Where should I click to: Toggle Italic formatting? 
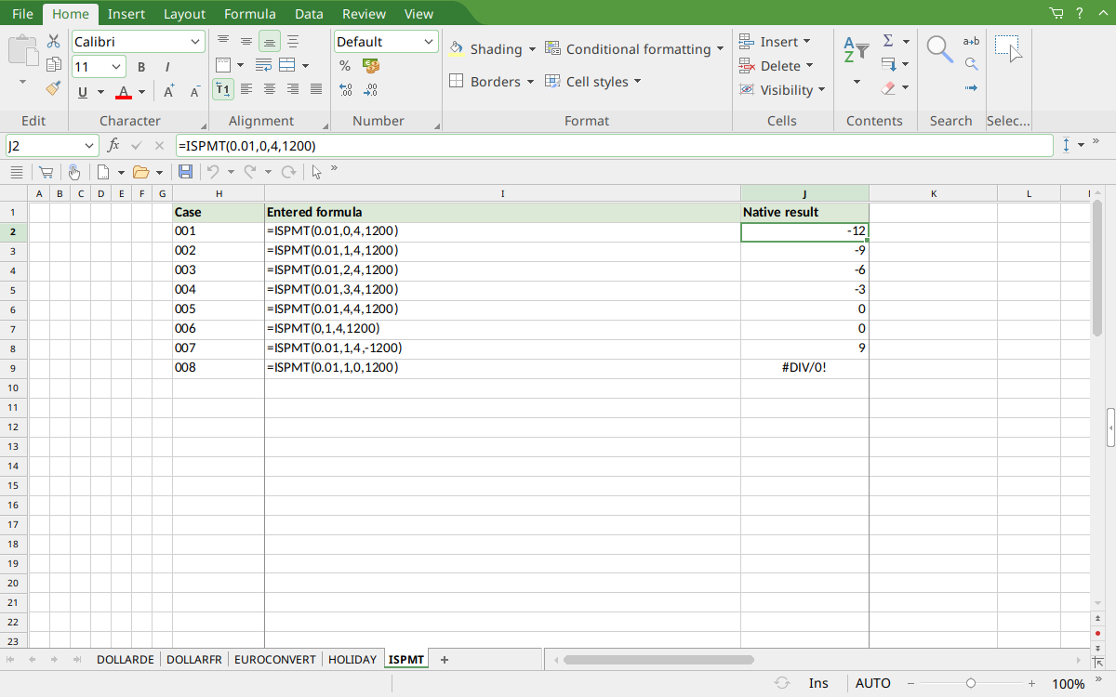tap(167, 67)
